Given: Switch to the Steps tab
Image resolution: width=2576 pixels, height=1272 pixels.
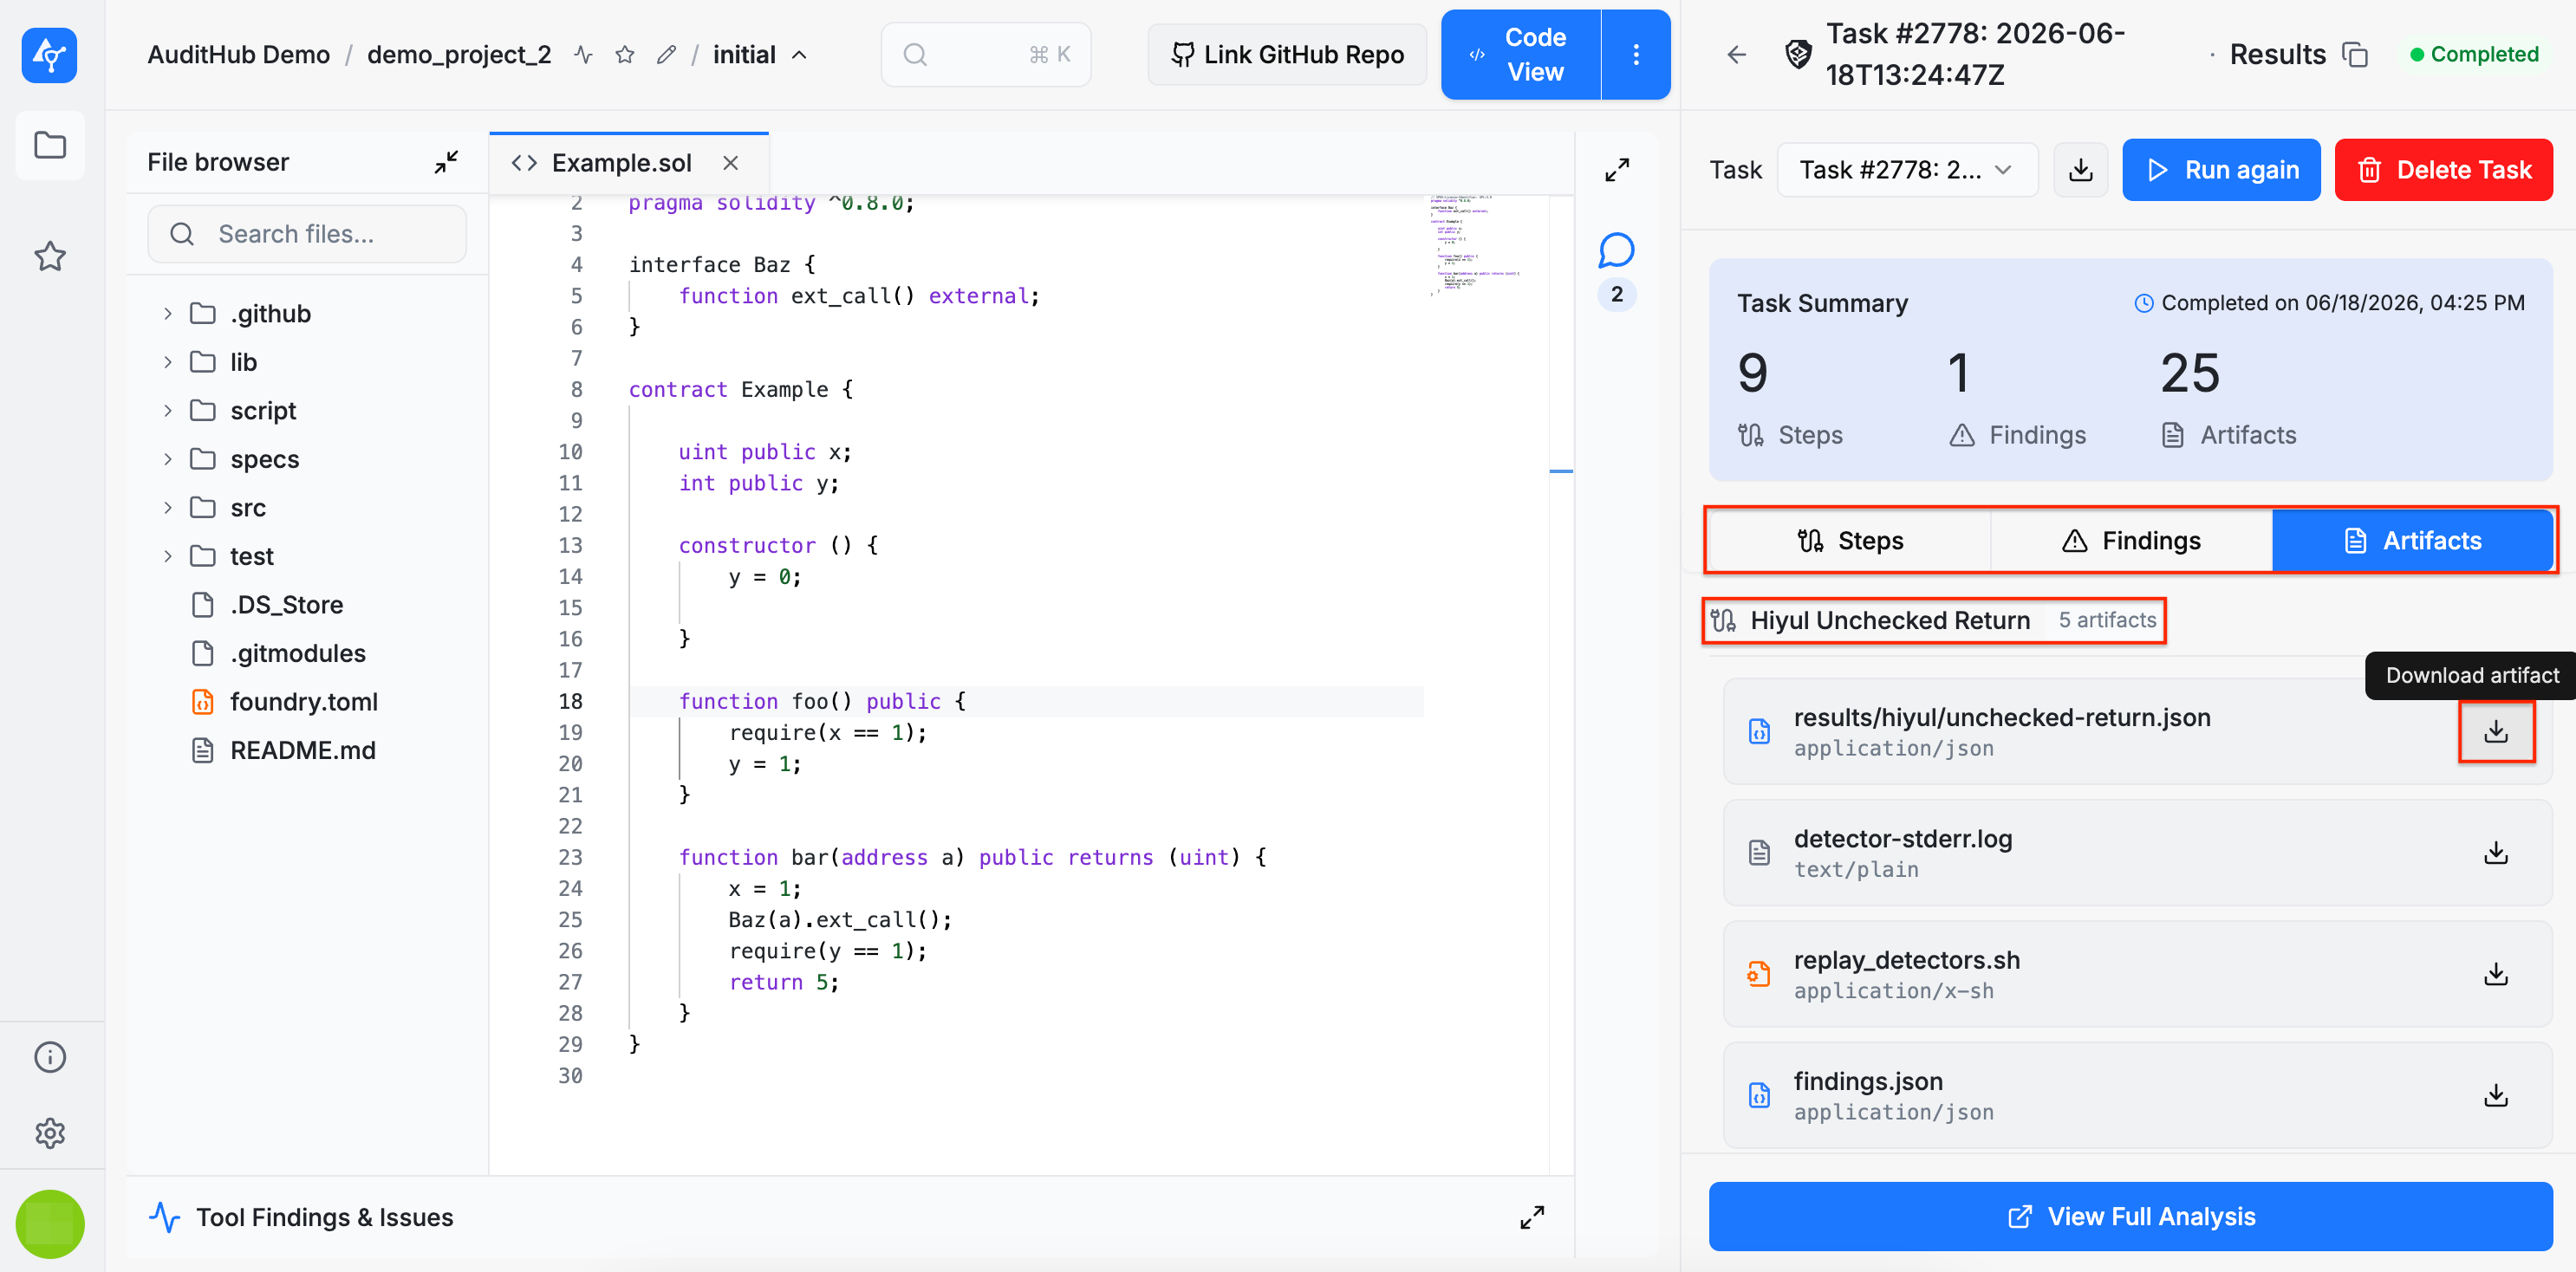Looking at the screenshot, I should click(1850, 541).
